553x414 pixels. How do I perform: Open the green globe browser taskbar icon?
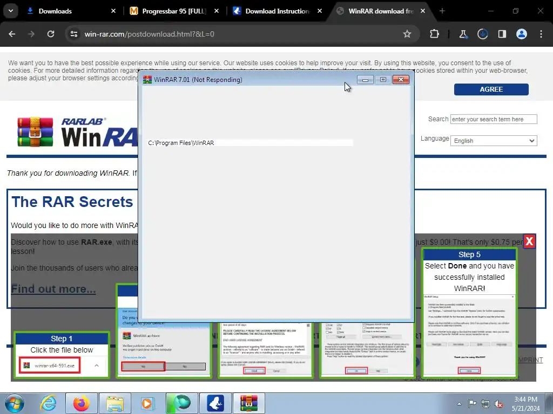(182, 403)
